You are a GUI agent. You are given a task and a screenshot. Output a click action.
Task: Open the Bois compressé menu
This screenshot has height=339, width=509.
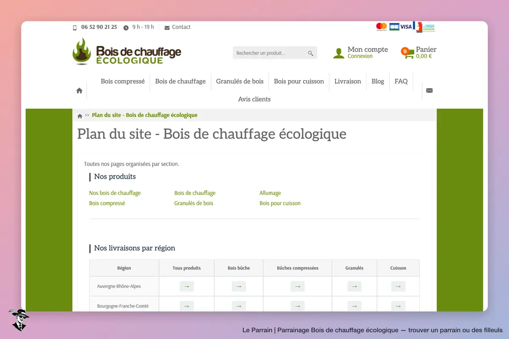123,81
